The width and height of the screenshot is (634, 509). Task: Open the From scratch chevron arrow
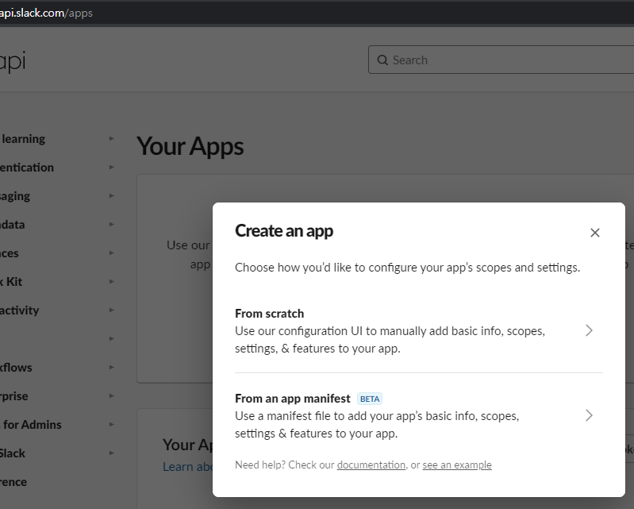pyautogui.click(x=589, y=330)
